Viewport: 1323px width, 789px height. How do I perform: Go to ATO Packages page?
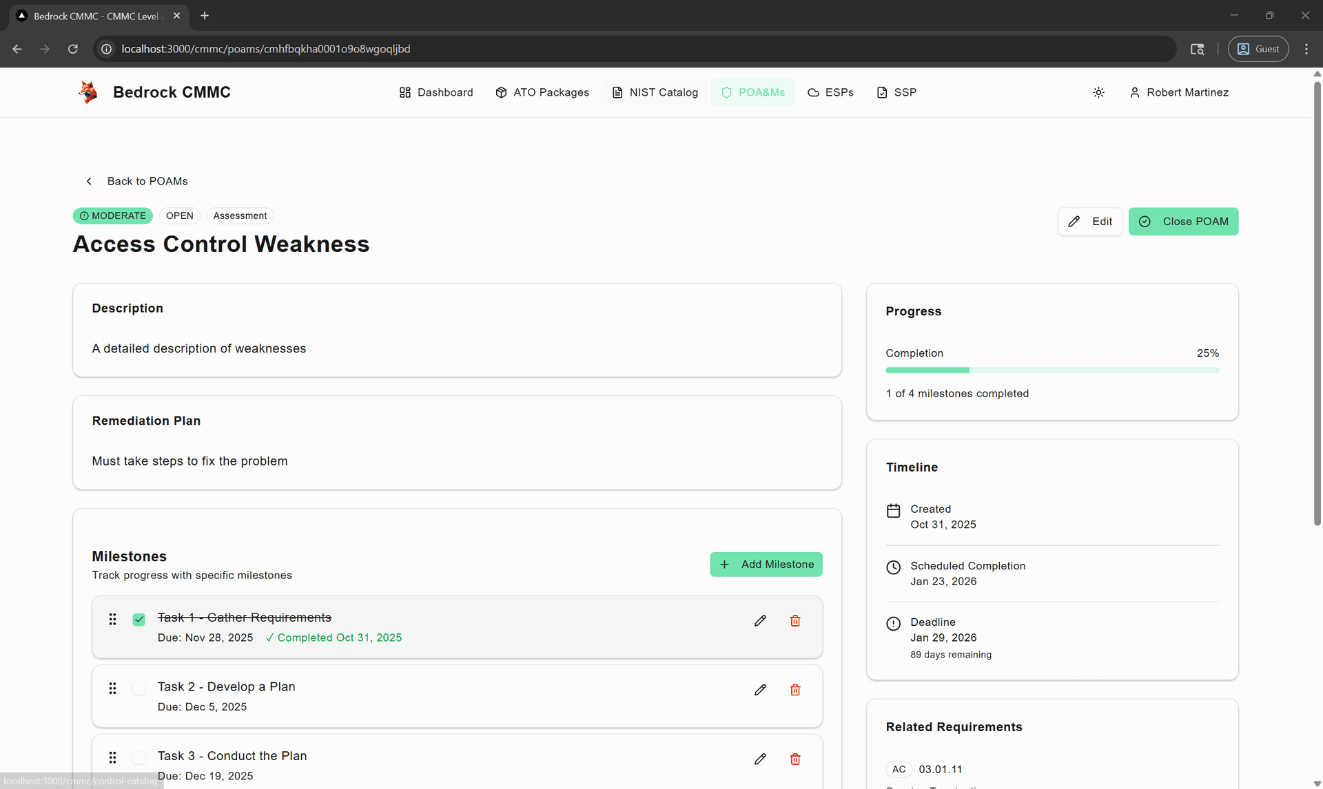point(542,92)
